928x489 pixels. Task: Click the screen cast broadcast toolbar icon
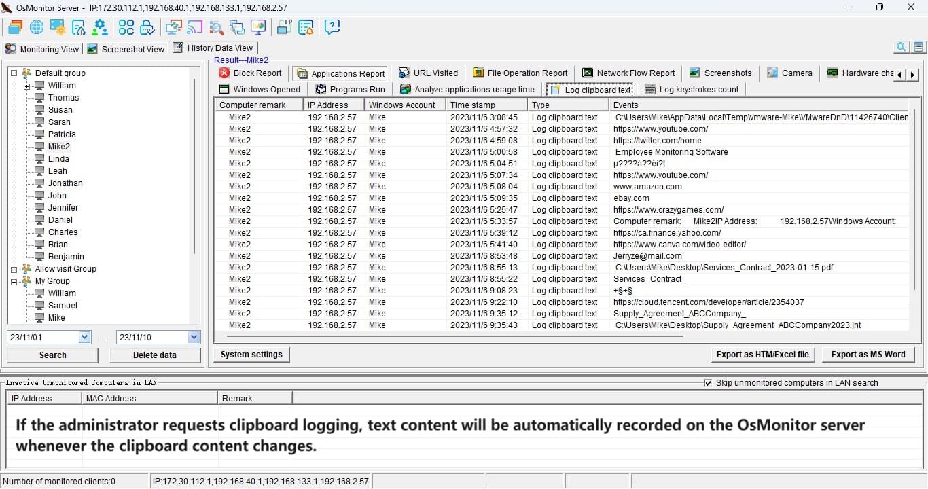[x=195, y=27]
